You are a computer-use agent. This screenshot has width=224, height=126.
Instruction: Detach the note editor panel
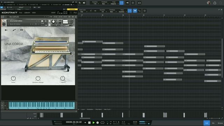coord(219,9)
